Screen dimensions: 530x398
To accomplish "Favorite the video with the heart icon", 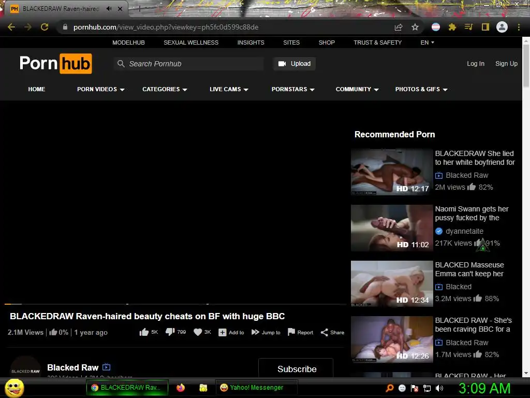I will pyautogui.click(x=198, y=332).
